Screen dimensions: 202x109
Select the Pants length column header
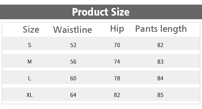pyautogui.click(x=161, y=29)
